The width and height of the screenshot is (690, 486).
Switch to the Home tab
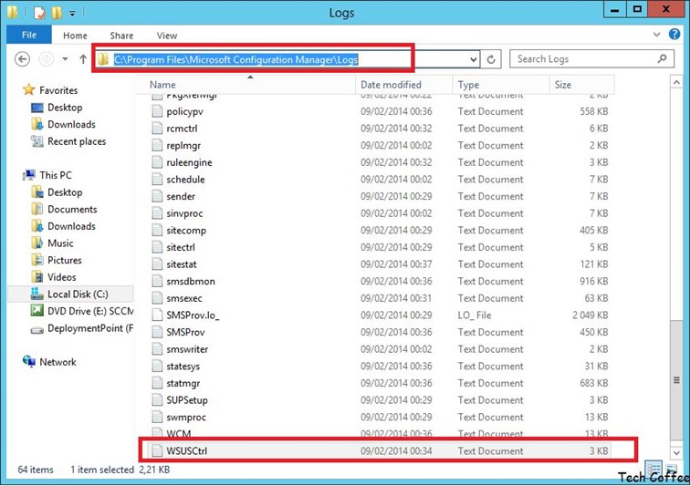(75, 36)
